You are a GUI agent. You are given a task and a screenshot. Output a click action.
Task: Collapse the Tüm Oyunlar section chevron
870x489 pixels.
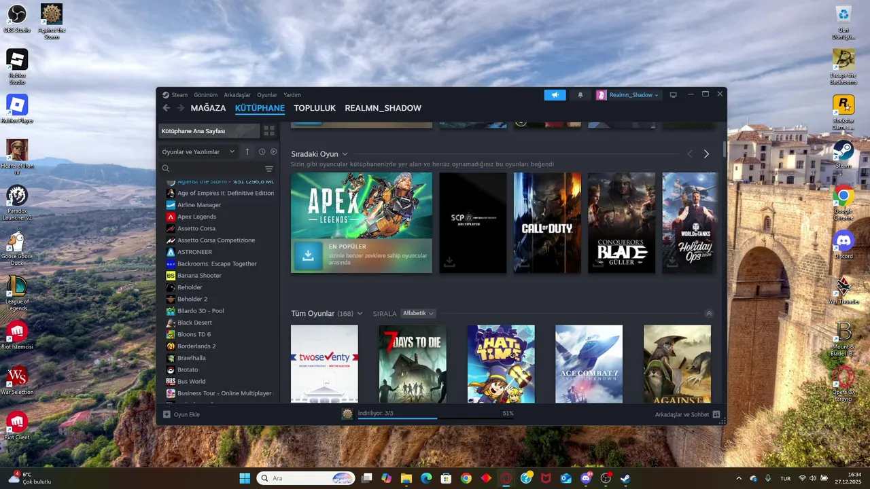(x=709, y=313)
